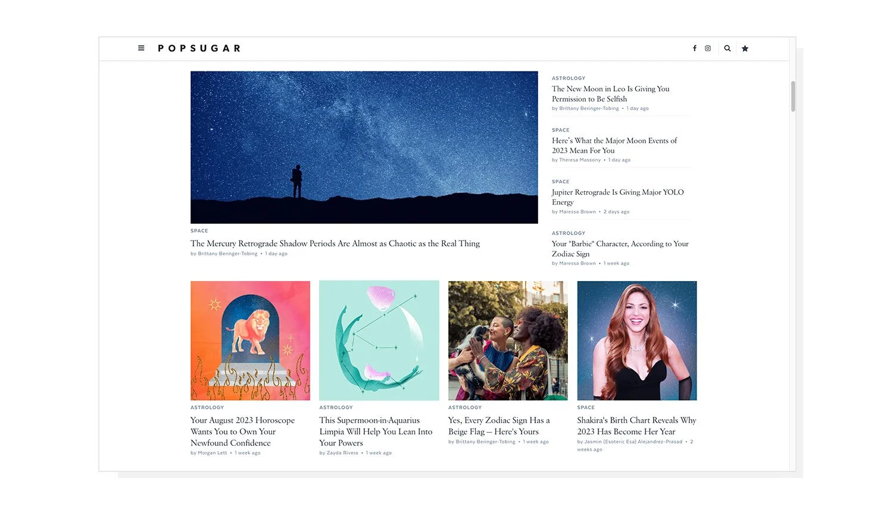893x506 pixels.
Task: Click SPACE label under the starry sky image
Action: (x=199, y=231)
